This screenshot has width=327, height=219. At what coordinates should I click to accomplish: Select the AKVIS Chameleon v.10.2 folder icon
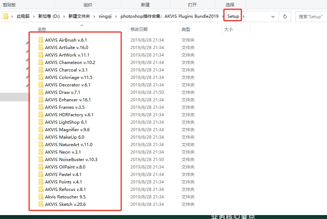[x=41, y=62]
